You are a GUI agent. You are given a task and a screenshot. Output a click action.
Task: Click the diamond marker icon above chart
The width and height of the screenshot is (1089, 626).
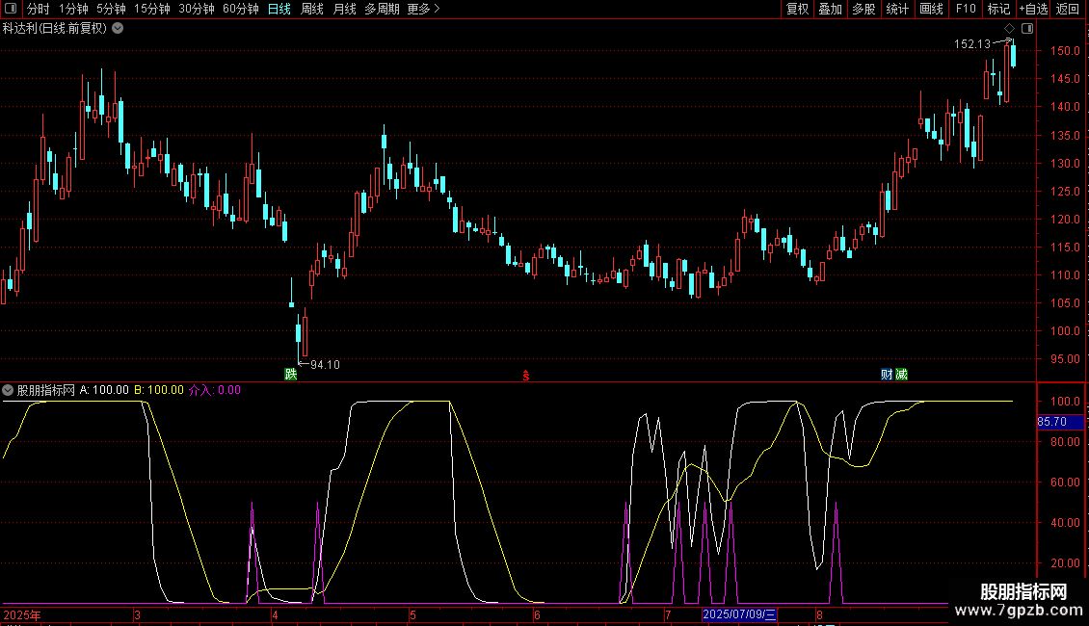coord(1009,28)
